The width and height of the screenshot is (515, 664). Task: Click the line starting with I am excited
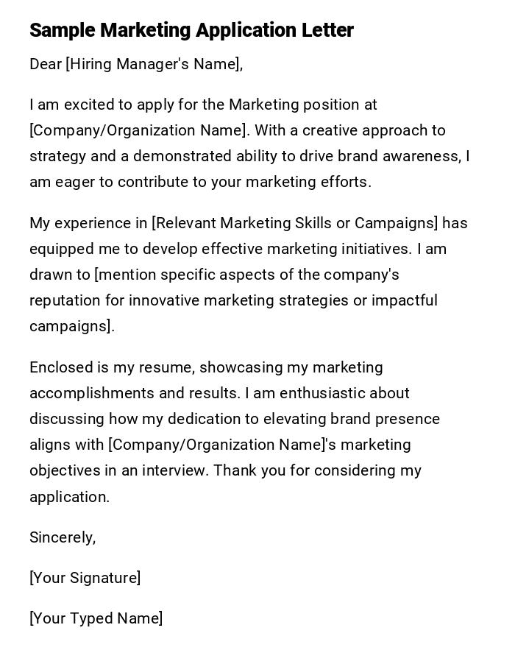pyautogui.click(x=203, y=105)
